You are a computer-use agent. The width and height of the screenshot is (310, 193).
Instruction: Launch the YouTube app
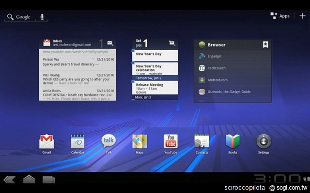point(170,144)
